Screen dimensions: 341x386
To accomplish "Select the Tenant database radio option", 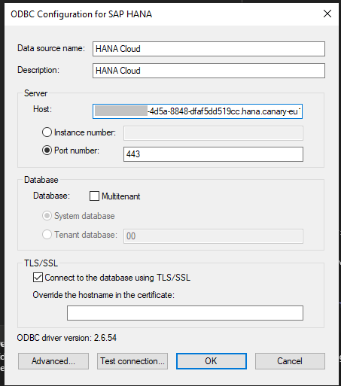I will 47,235.
